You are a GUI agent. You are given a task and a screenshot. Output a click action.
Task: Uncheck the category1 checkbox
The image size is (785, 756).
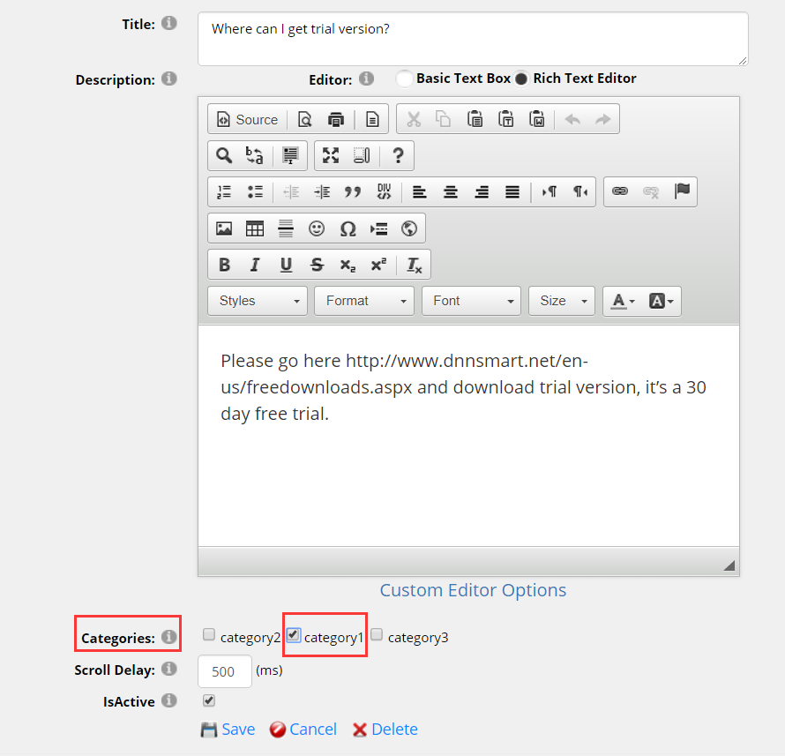click(294, 635)
